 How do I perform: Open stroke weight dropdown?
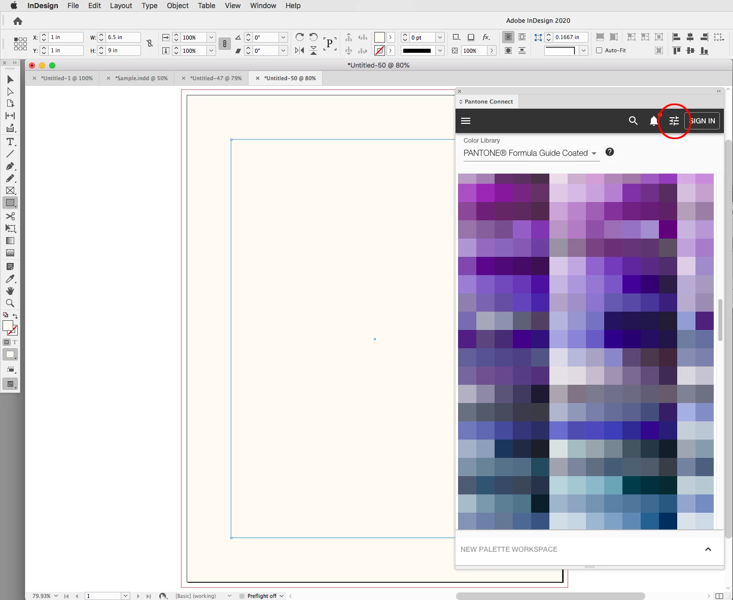click(440, 37)
